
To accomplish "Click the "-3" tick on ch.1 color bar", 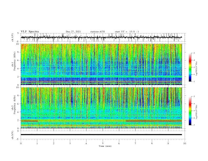I will pyautogui.click(x=194, y=53).
